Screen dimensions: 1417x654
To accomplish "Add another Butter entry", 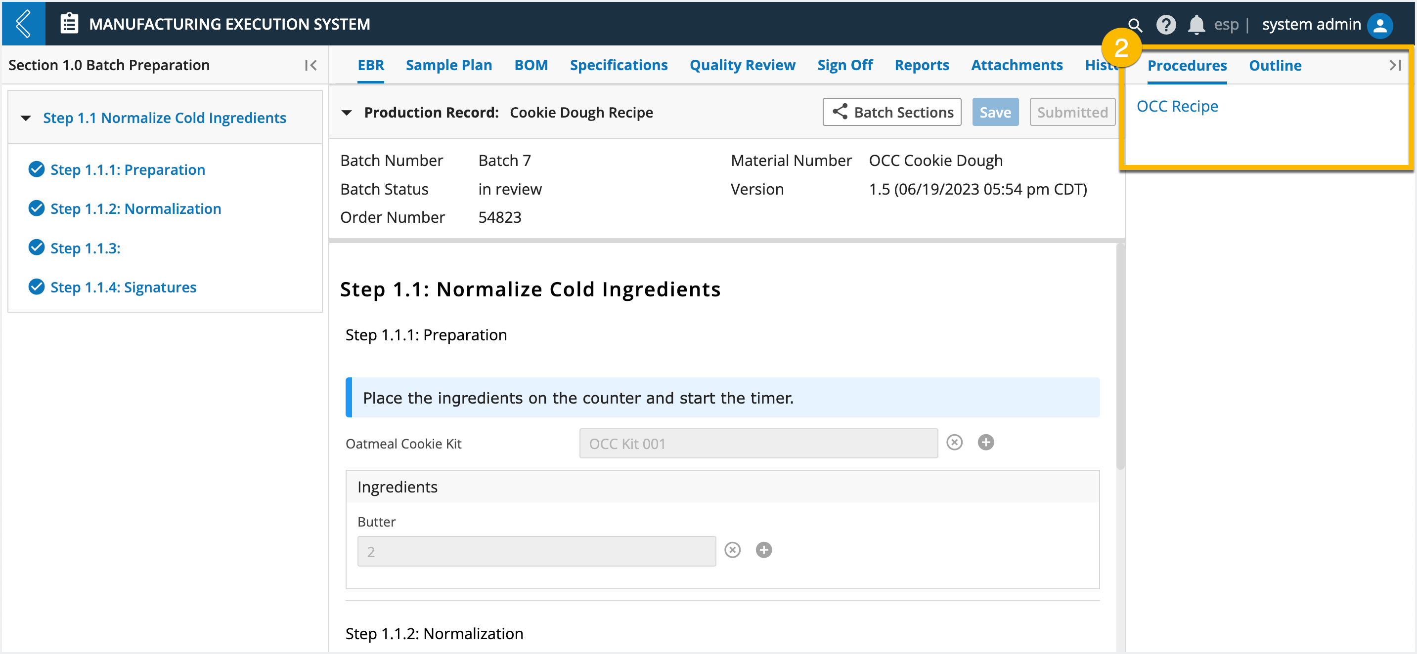I will pyautogui.click(x=764, y=550).
